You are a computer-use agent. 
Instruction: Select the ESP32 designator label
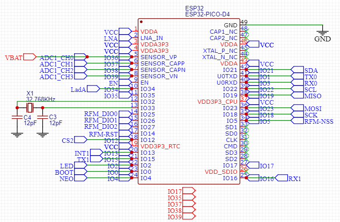point(194,8)
